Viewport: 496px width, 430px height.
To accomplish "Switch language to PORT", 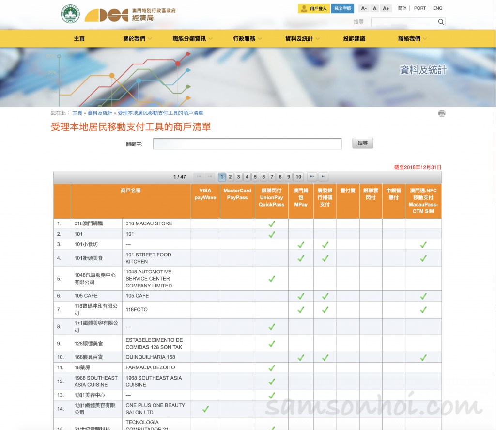I will point(420,8).
